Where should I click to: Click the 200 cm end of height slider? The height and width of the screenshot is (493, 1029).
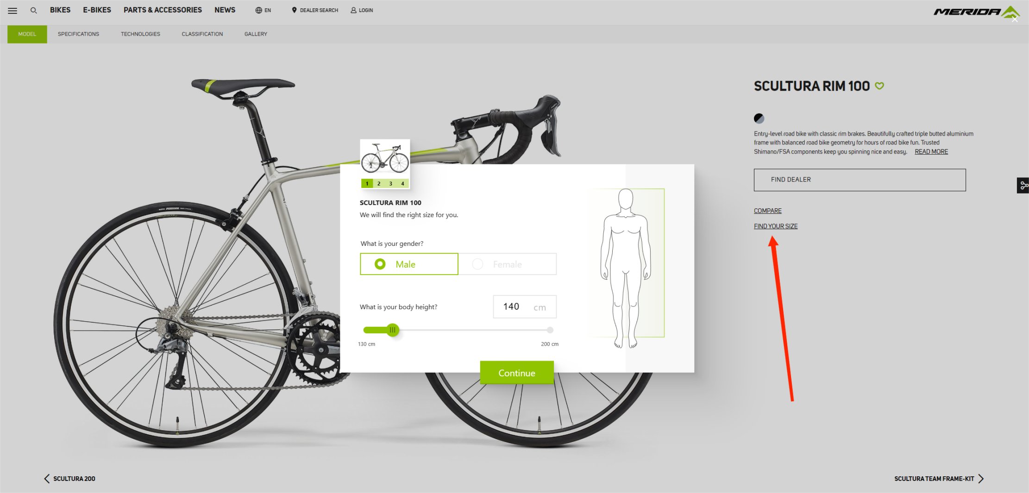[x=550, y=330]
